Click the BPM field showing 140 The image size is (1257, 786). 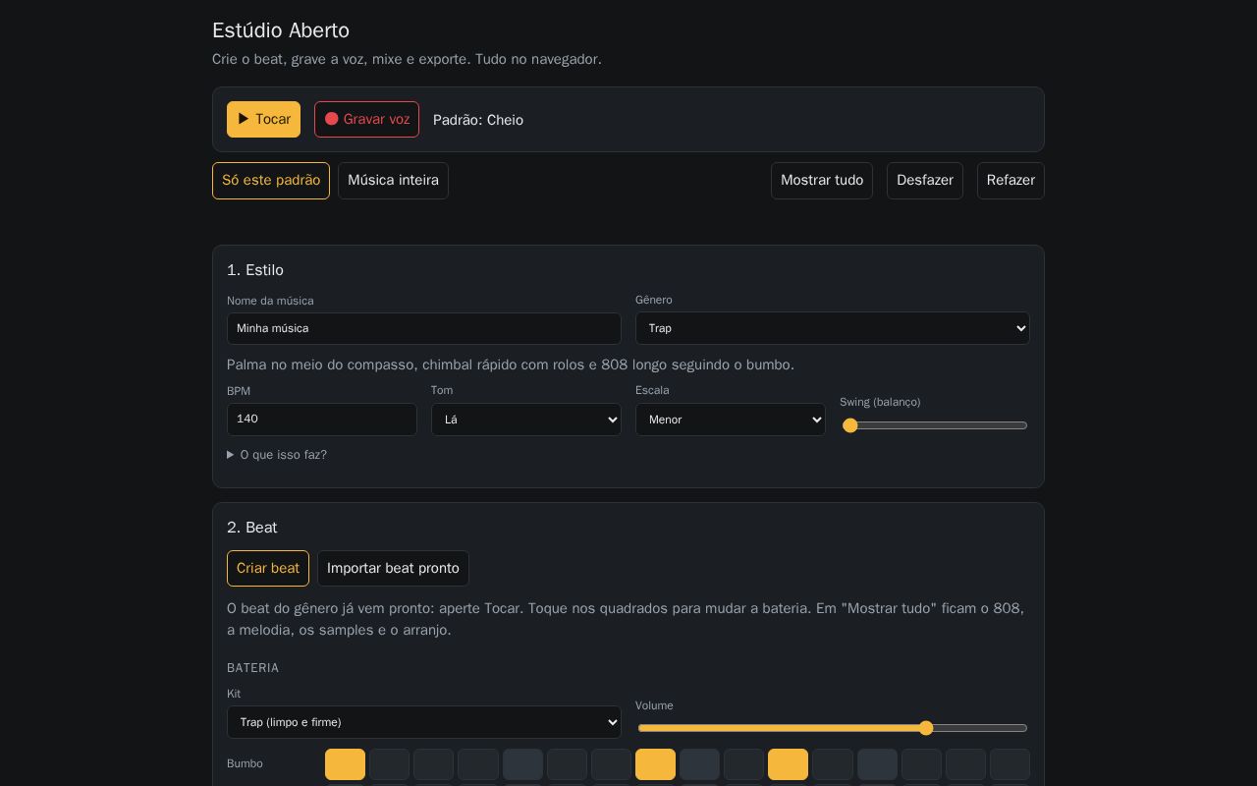(322, 420)
